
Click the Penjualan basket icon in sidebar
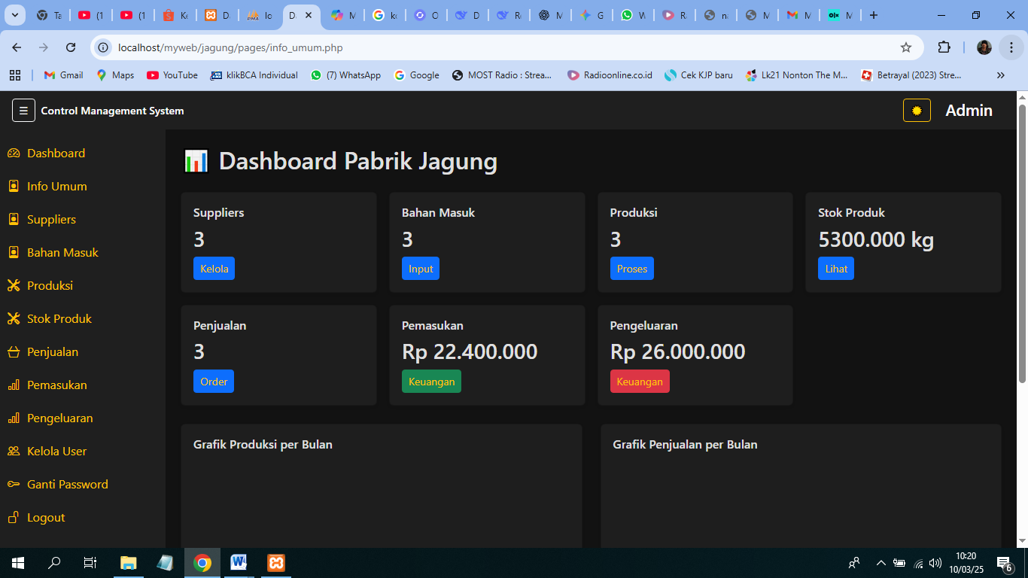[14, 352]
